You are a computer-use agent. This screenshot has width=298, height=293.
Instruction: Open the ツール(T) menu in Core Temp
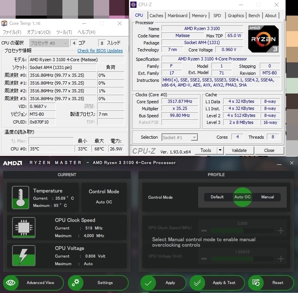pyautogui.click(x=64, y=32)
